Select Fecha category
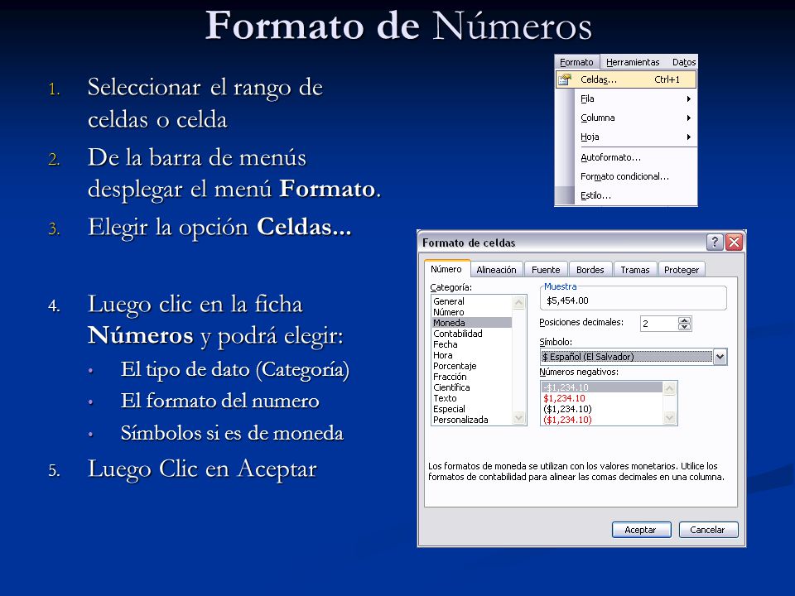 (x=471, y=344)
